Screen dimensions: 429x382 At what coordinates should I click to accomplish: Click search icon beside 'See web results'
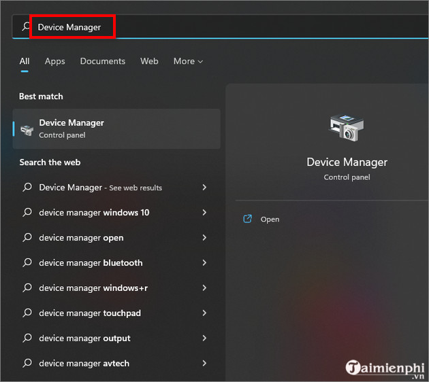27,188
